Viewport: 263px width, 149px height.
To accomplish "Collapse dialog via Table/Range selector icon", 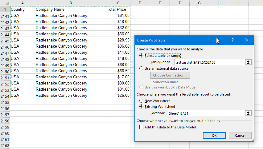I will [x=248, y=62].
